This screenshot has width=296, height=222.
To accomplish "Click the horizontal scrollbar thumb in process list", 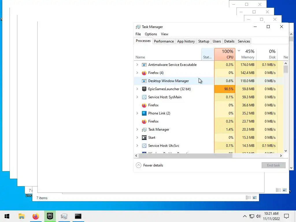I will 185,156.
